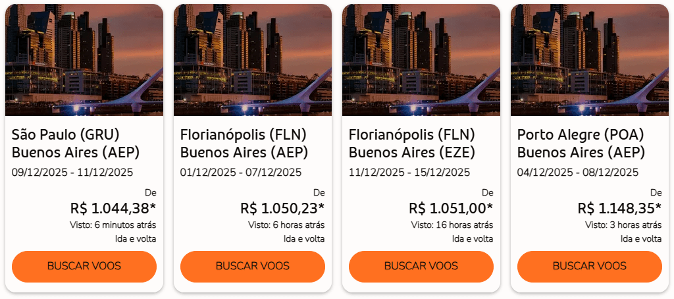Image resolution: width=674 pixels, height=299 pixels.
Task: Click Buscar Voos on Florianópolis to EZE card
Action: [421, 266]
